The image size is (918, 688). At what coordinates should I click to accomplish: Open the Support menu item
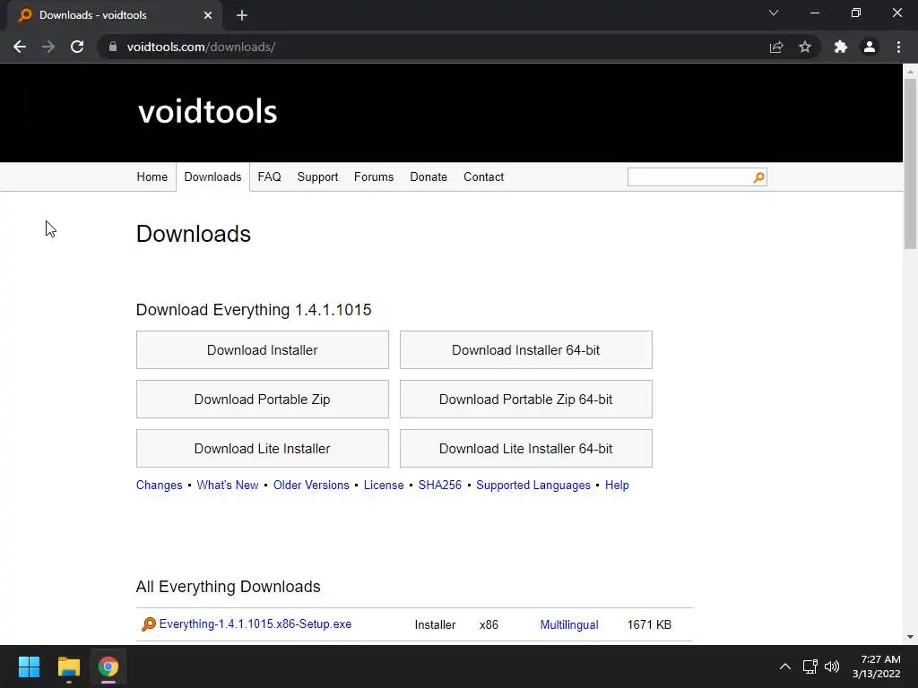(317, 176)
